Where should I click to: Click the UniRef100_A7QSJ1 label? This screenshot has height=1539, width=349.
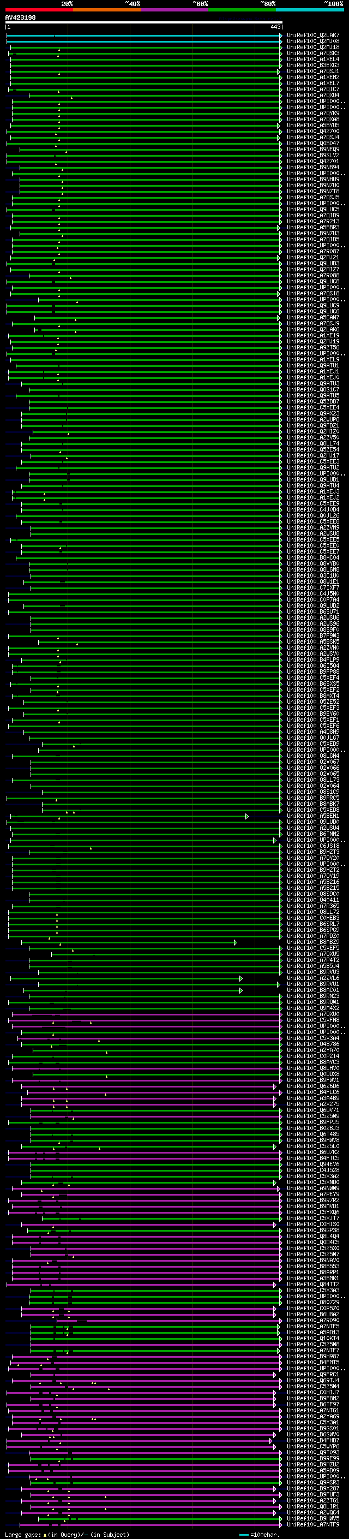point(313,71)
